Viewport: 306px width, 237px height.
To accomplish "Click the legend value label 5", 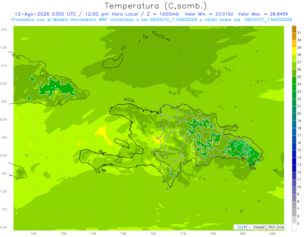I will (x=298, y=223).
